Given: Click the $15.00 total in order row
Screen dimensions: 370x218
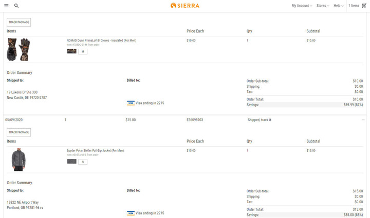Looking at the screenshot, I should (x=131, y=120).
